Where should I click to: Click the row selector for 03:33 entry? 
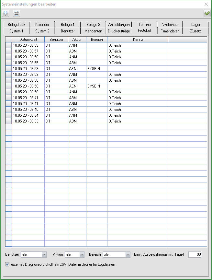coord(8,121)
